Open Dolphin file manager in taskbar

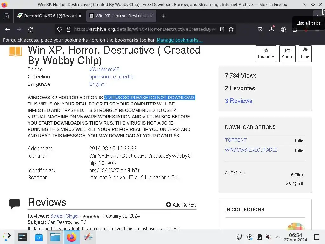point(55,237)
